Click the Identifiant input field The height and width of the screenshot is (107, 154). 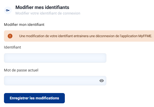[55, 58]
